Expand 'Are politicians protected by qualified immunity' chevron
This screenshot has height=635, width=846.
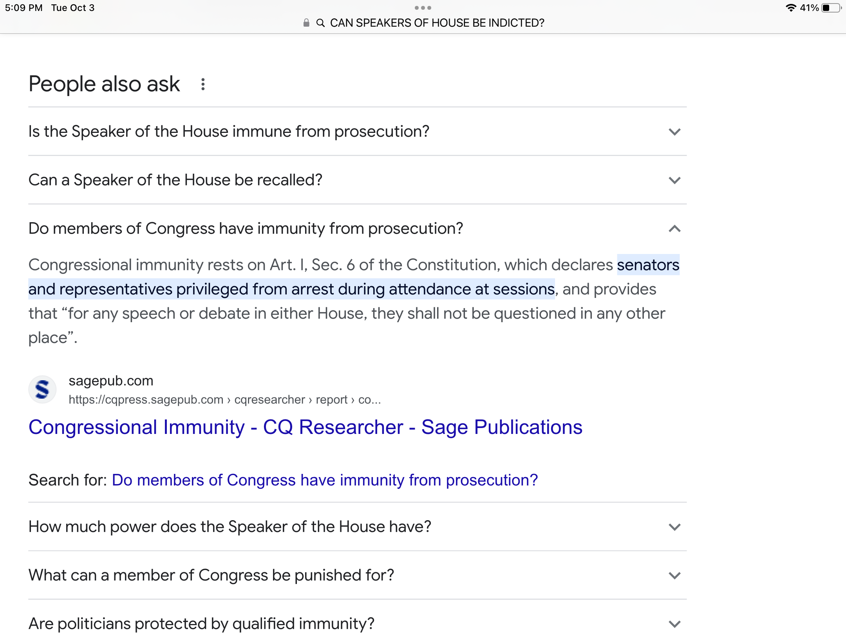click(x=674, y=624)
